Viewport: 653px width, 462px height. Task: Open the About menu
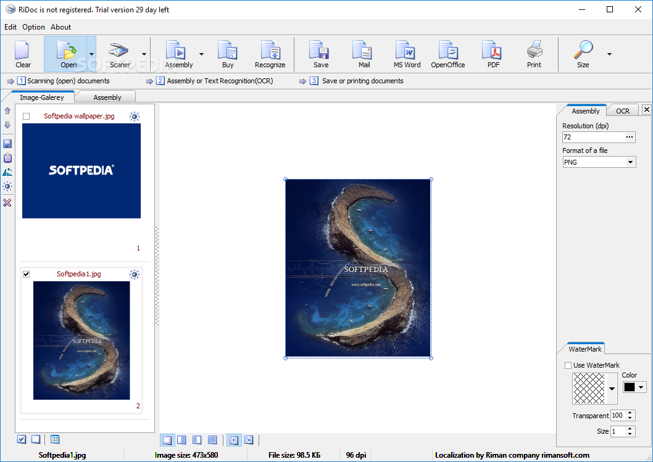pyautogui.click(x=61, y=27)
